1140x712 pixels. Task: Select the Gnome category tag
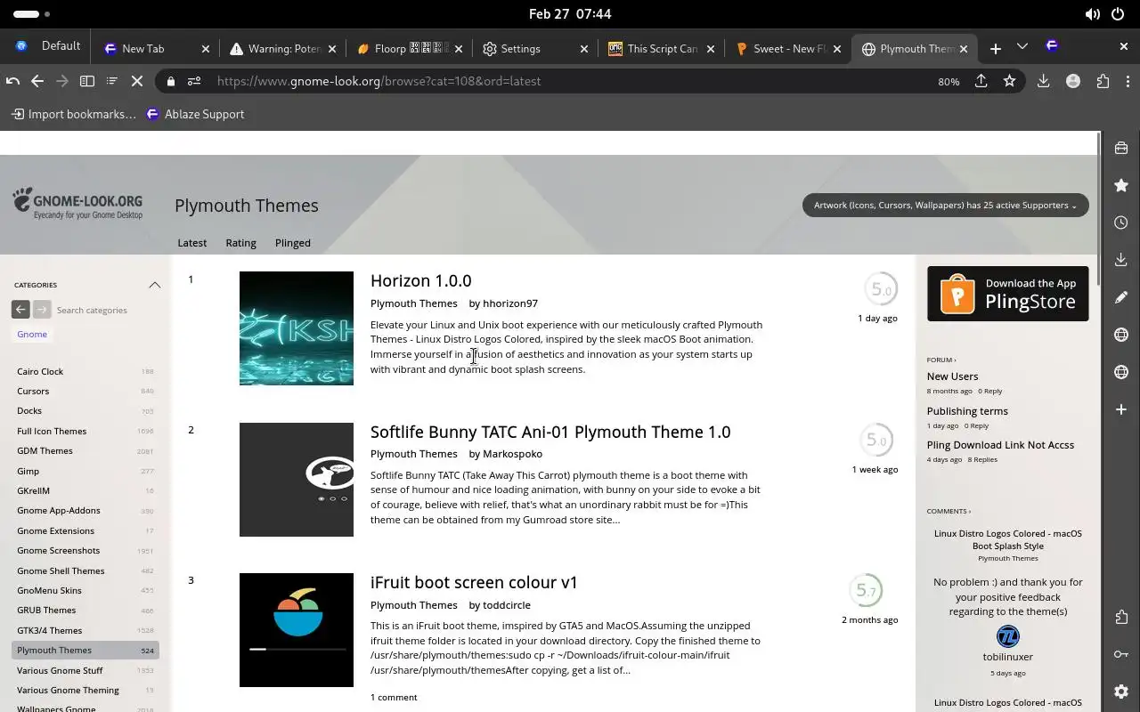coord(32,334)
